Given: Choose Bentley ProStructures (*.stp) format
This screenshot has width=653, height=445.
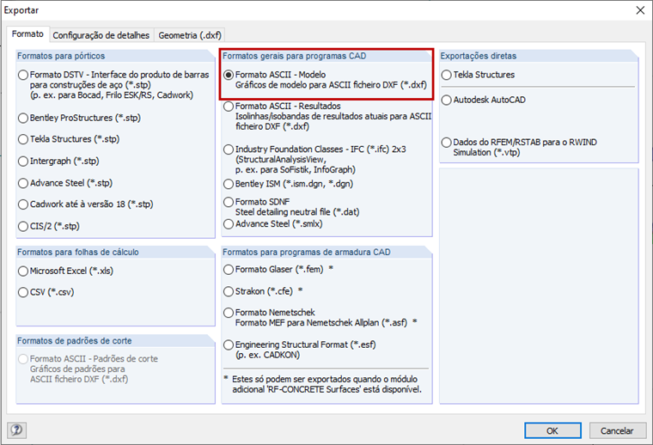Looking at the screenshot, I should (23, 118).
